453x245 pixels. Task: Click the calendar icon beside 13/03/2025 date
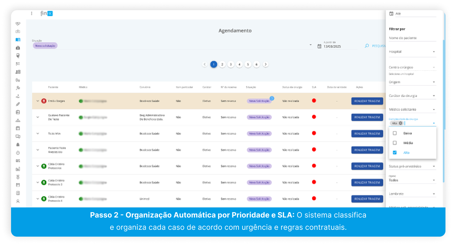tap(320, 46)
